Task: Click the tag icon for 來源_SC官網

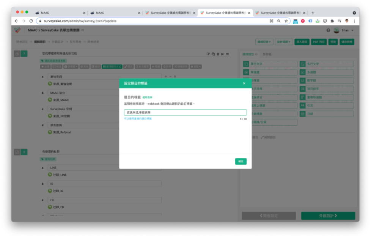Action: 50,116
